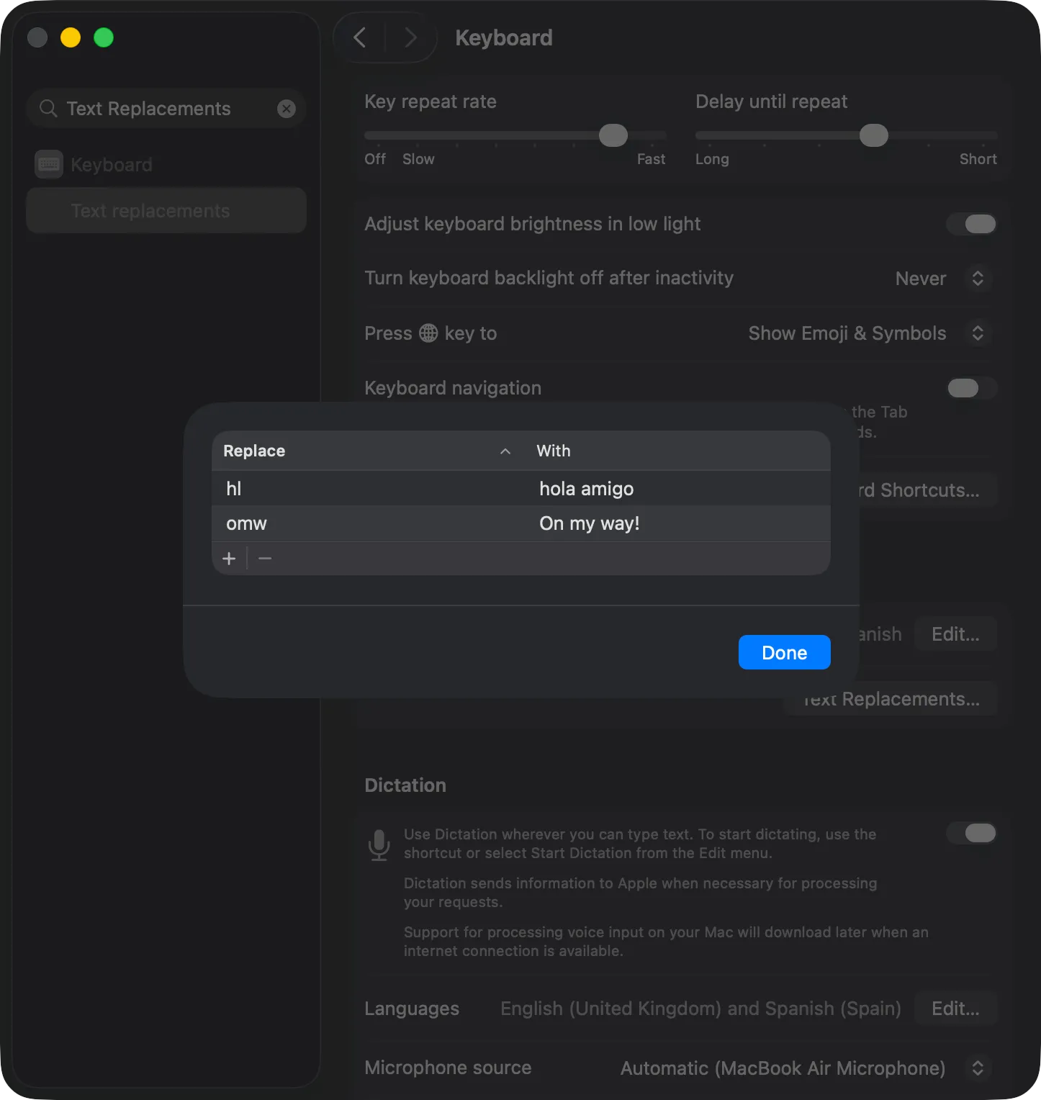Click the Keyboard Shortcuts… button
This screenshot has height=1100, width=1041.
pos(928,490)
